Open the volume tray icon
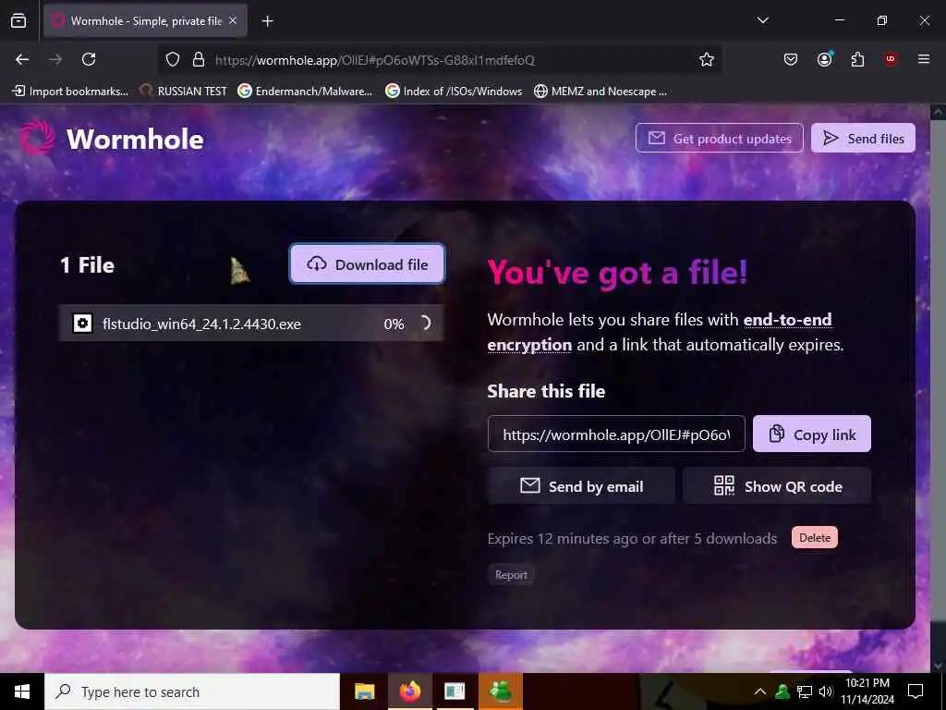 [826, 692]
